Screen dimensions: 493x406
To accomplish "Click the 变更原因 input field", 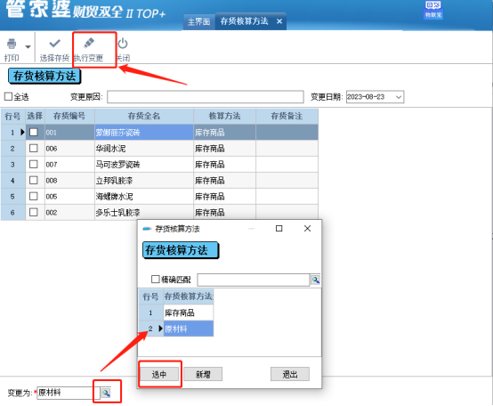I will point(206,97).
